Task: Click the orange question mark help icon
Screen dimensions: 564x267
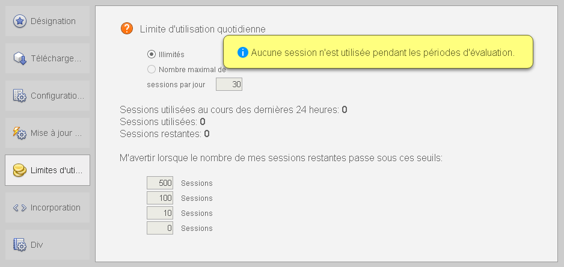Action: point(127,28)
